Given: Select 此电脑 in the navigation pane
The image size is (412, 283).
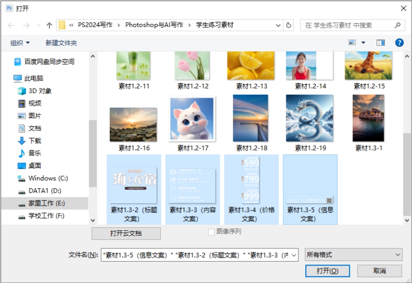Looking at the screenshot, I should click(x=28, y=78).
